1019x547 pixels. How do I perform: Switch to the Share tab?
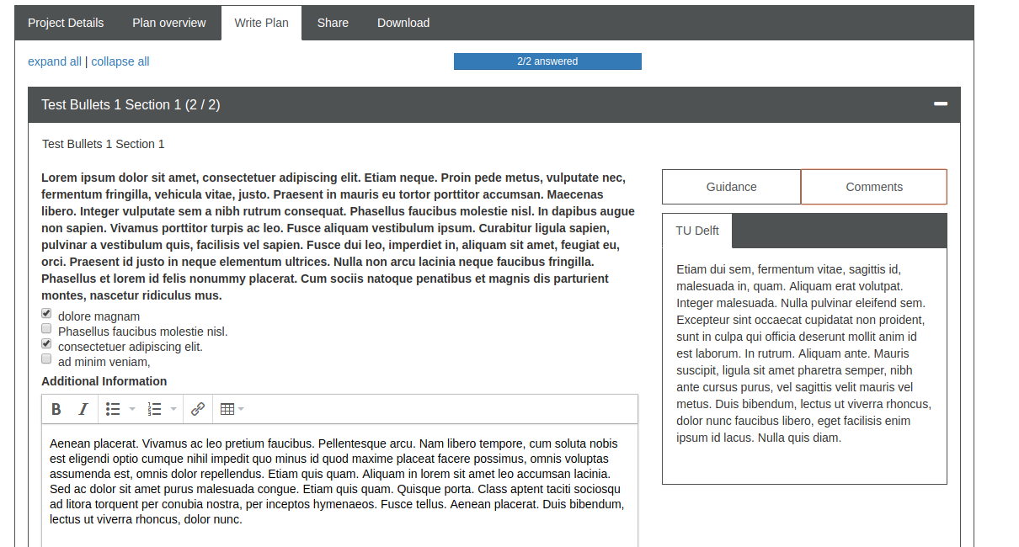333,23
